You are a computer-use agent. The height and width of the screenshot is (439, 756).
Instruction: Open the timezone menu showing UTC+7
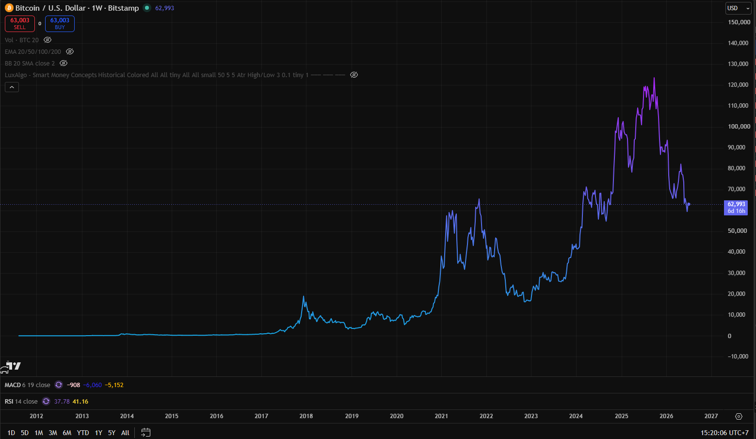[x=724, y=433]
